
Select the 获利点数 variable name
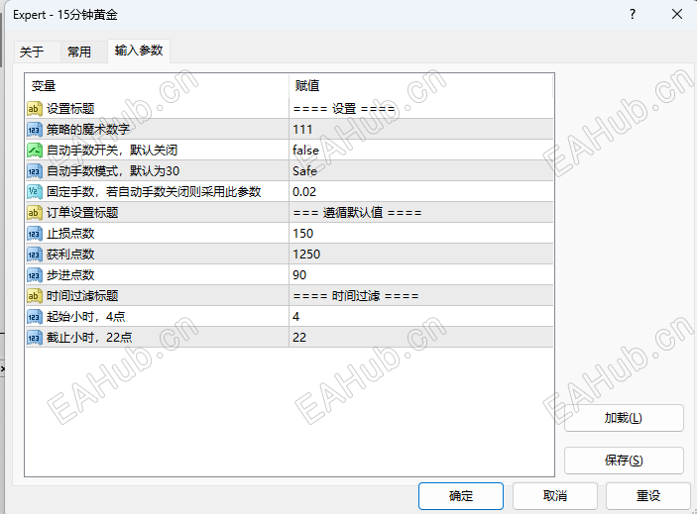[x=70, y=255]
